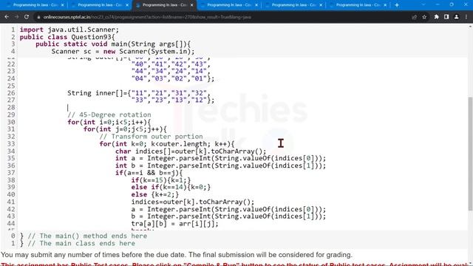Click the 'public static void main' line
The width and height of the screenshot is (473, 266).
(x=113, y=44)
